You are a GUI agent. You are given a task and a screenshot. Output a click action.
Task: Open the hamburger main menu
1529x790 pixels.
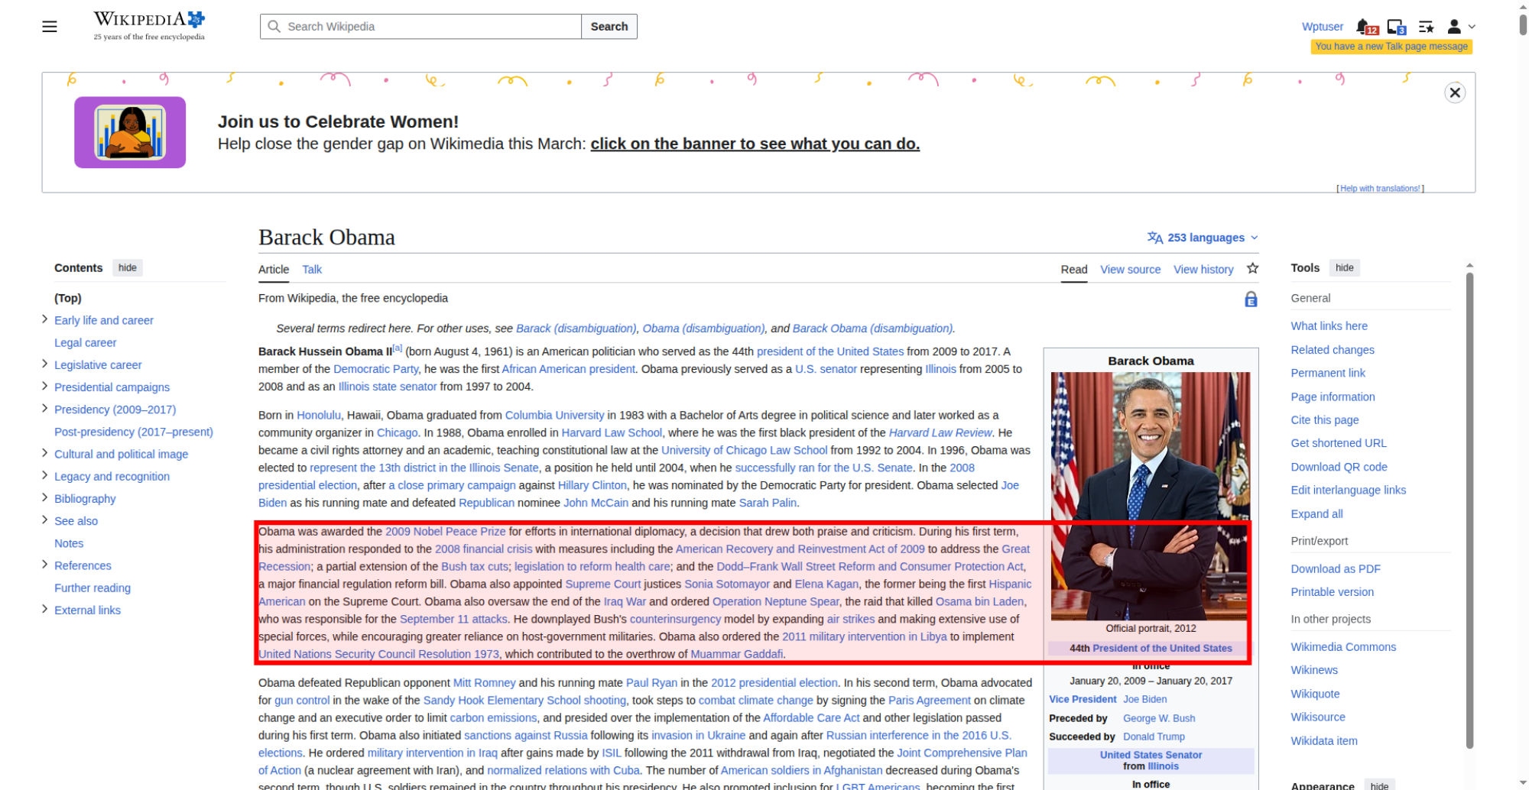[50, 27]
